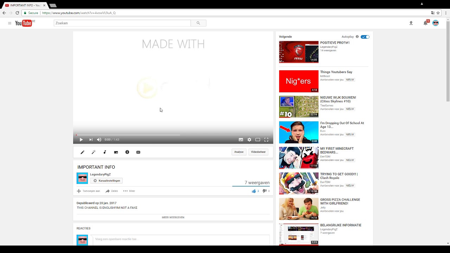Click the translate icon in address bar
The width and height of the screenshot is (450, 253).
tap(433, 13)
